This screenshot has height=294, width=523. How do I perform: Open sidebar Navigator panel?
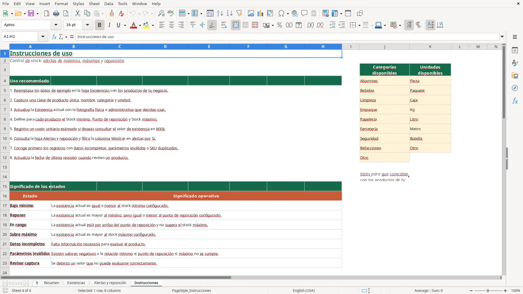515,88
